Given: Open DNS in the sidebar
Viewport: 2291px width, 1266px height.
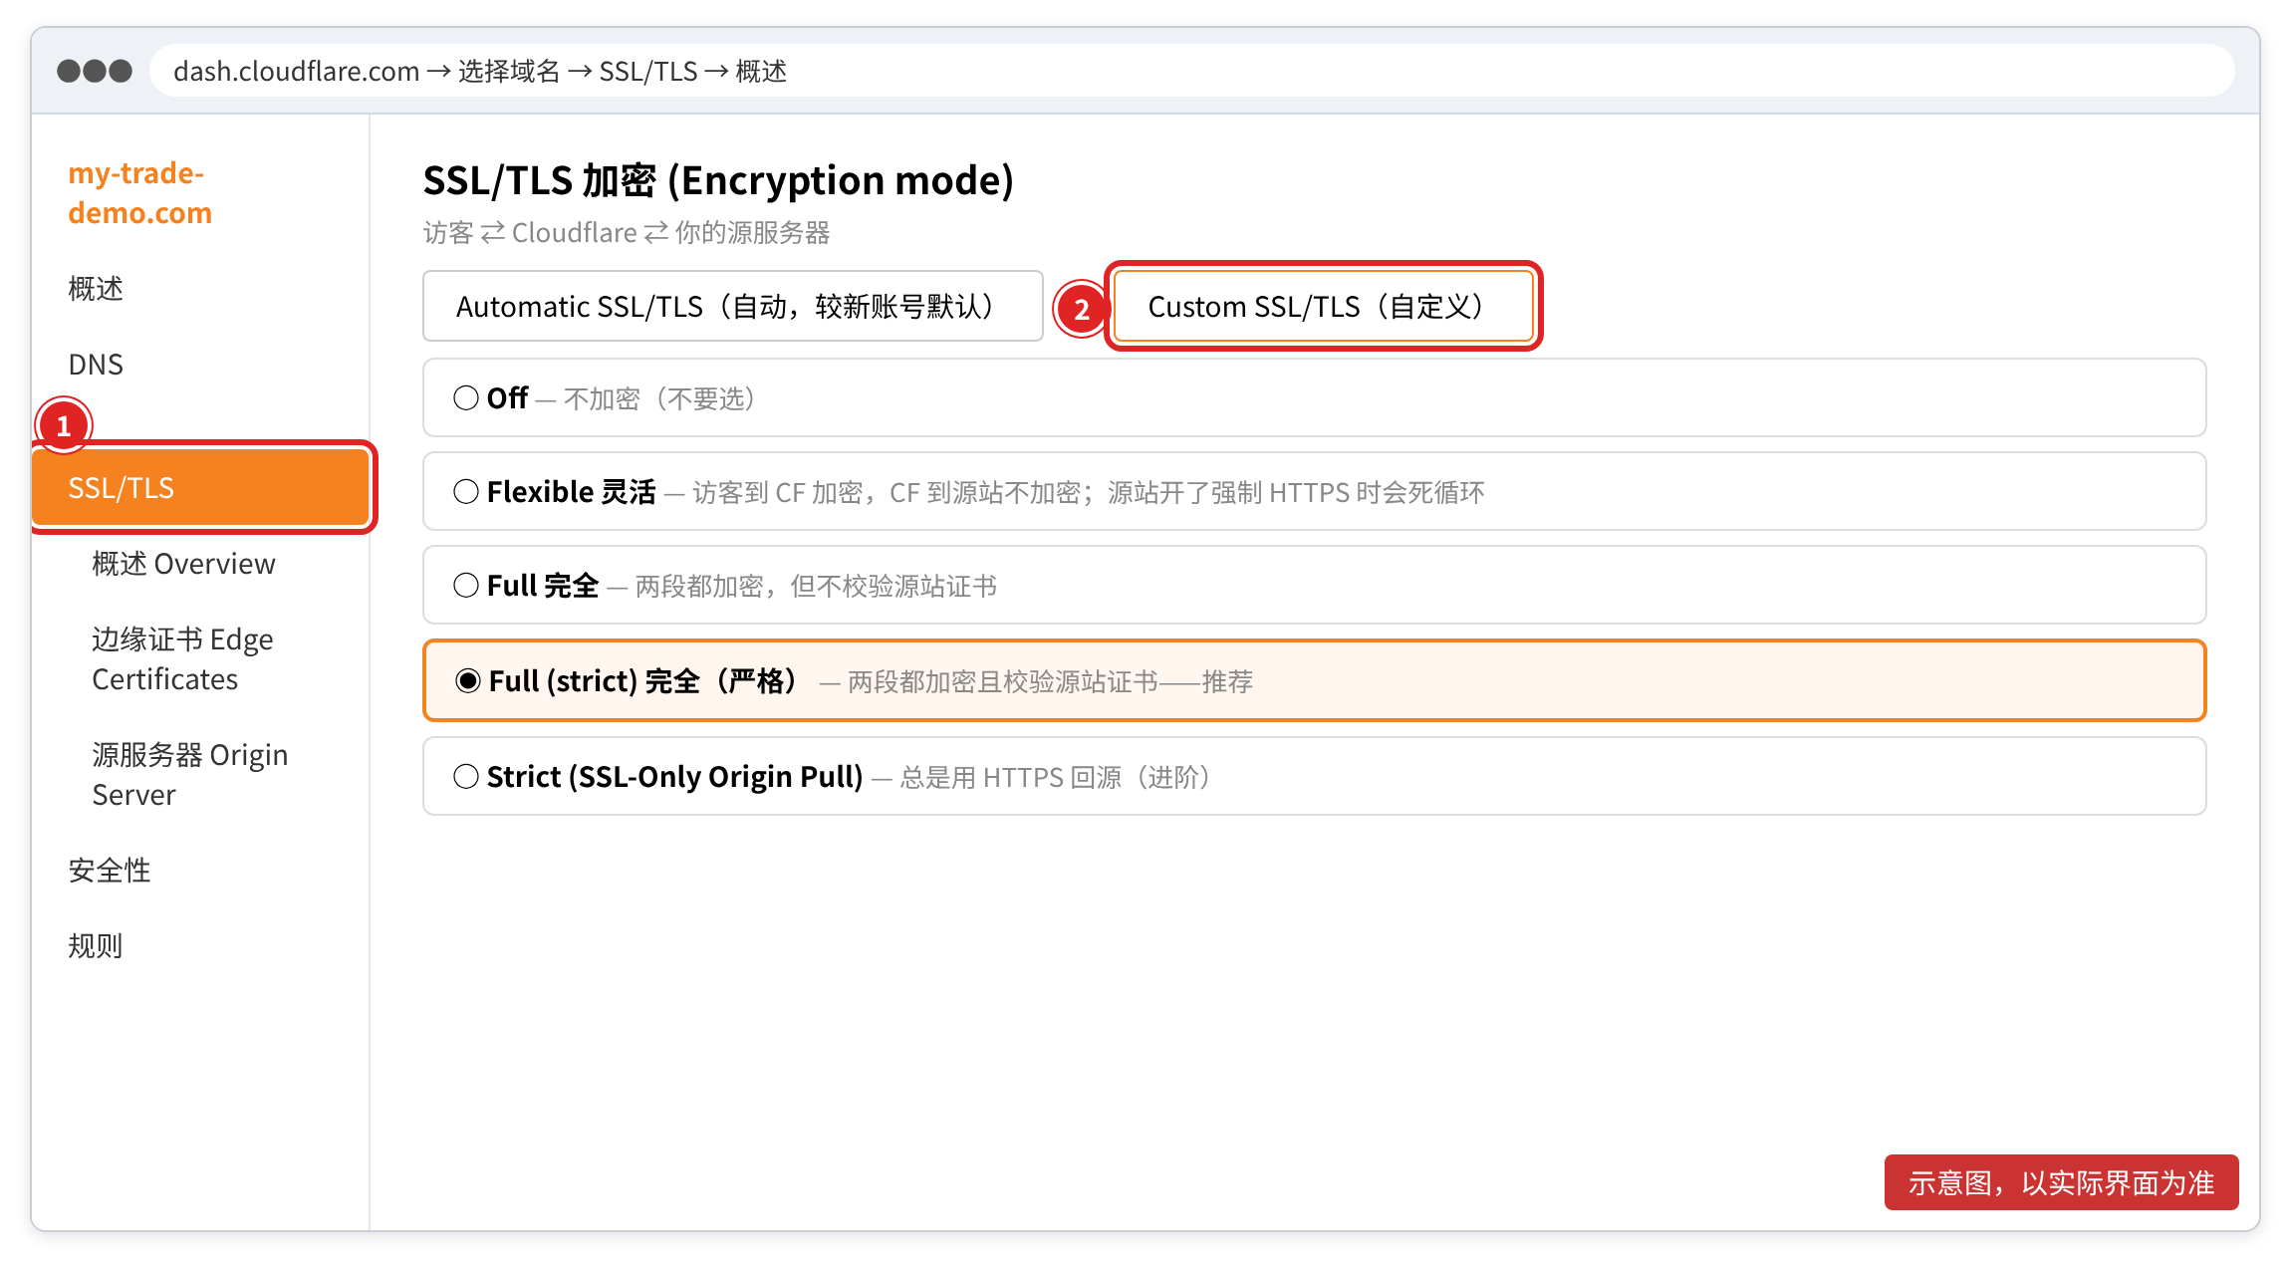Looking at the screenshot, I should click(x=96, y=365).
